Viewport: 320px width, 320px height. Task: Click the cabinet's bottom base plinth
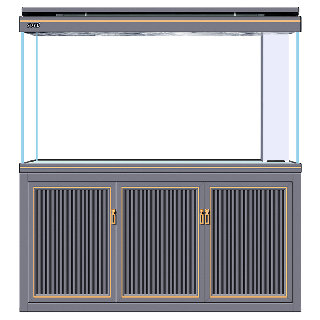pos(160,307)
